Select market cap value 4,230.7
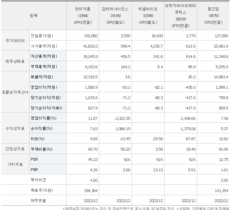Viewport: 232px width, 210px height. [157, 46]
